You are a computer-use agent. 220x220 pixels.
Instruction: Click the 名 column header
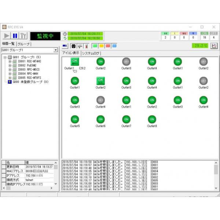click(x=15, y=162)
